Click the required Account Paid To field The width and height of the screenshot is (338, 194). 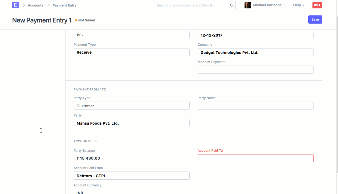click(255, 158)
